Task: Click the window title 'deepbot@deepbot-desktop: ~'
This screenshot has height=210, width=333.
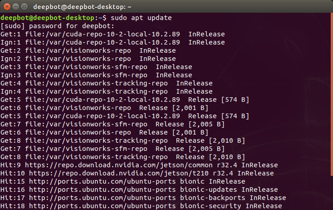Action: [x=82, y=7]
